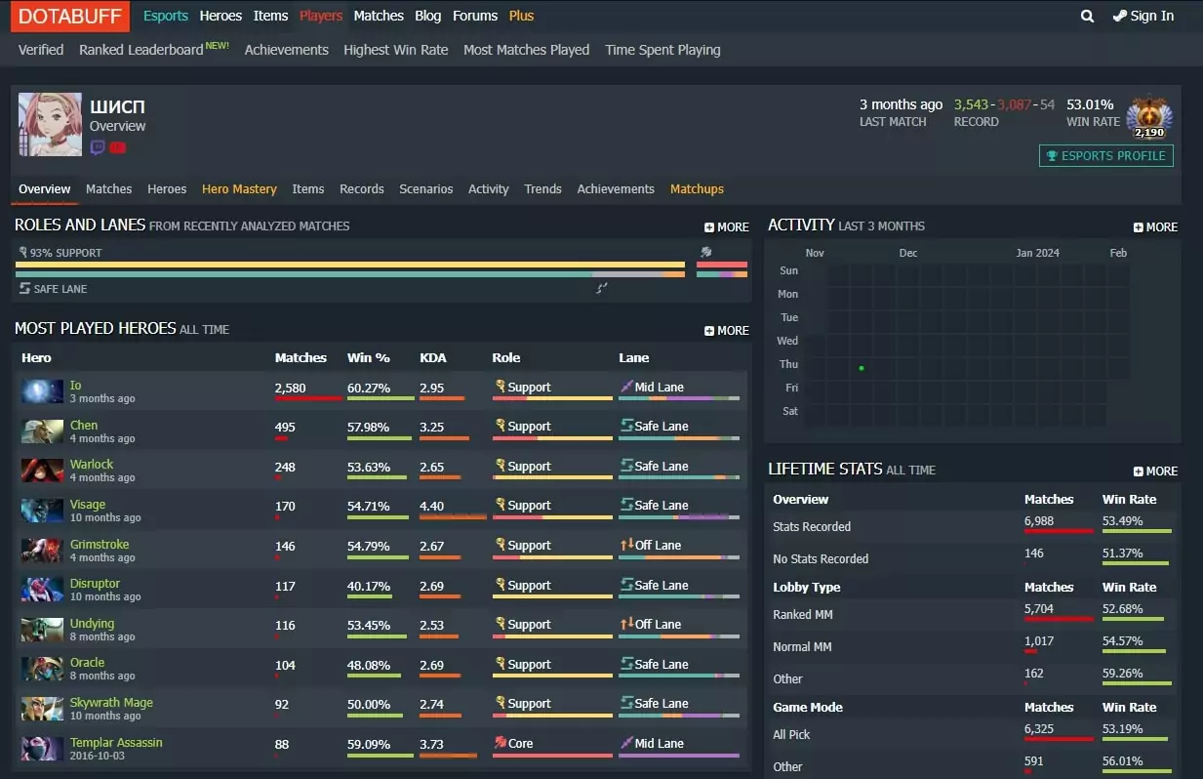The width and height of the screenshot is (1203, 779).
Task: Open the Visage hero name link
Action: [x=88, y=505]
